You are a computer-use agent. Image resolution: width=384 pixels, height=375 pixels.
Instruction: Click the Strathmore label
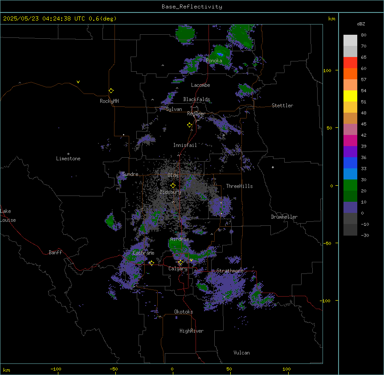click(x=230, y=271)
